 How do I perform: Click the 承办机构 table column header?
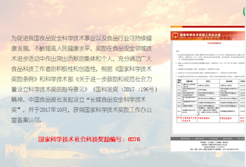click(x=229, y=81)
